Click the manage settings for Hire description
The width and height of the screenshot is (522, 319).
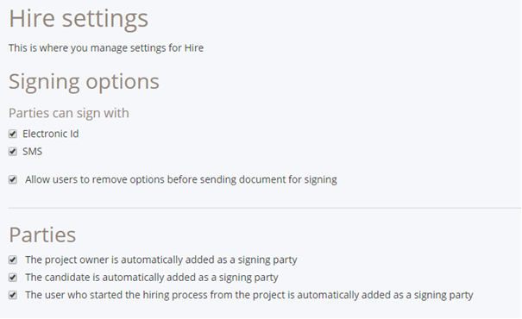click(x=106, y=48)
